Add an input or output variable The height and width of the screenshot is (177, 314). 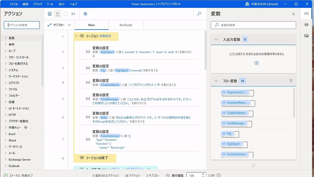pos(256,63)
